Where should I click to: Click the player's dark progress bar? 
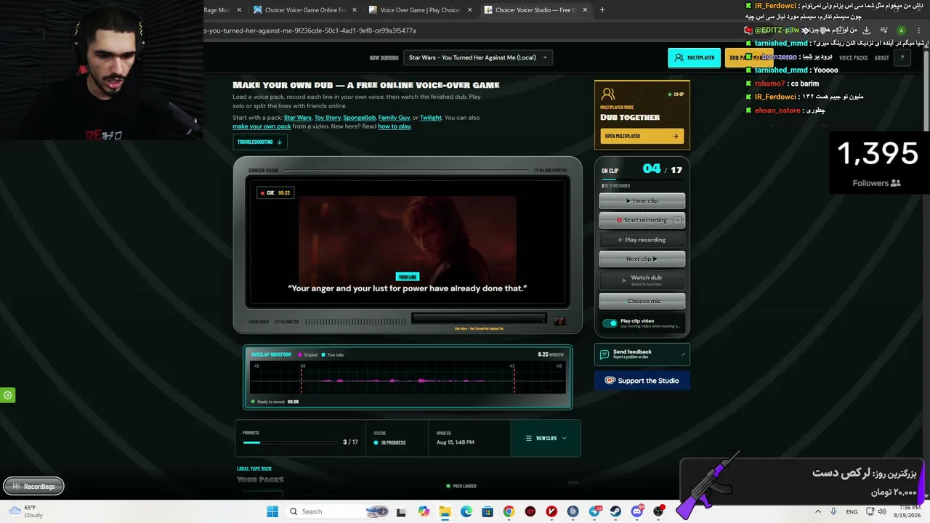479,318
